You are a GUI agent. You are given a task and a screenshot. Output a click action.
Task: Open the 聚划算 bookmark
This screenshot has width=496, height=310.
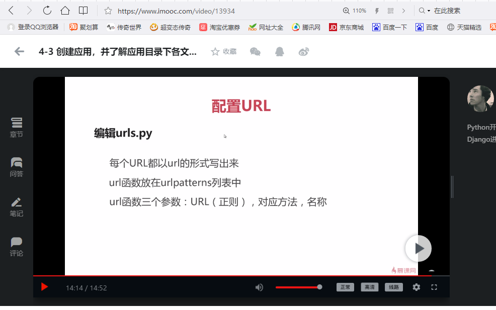(x=84, y=27)
